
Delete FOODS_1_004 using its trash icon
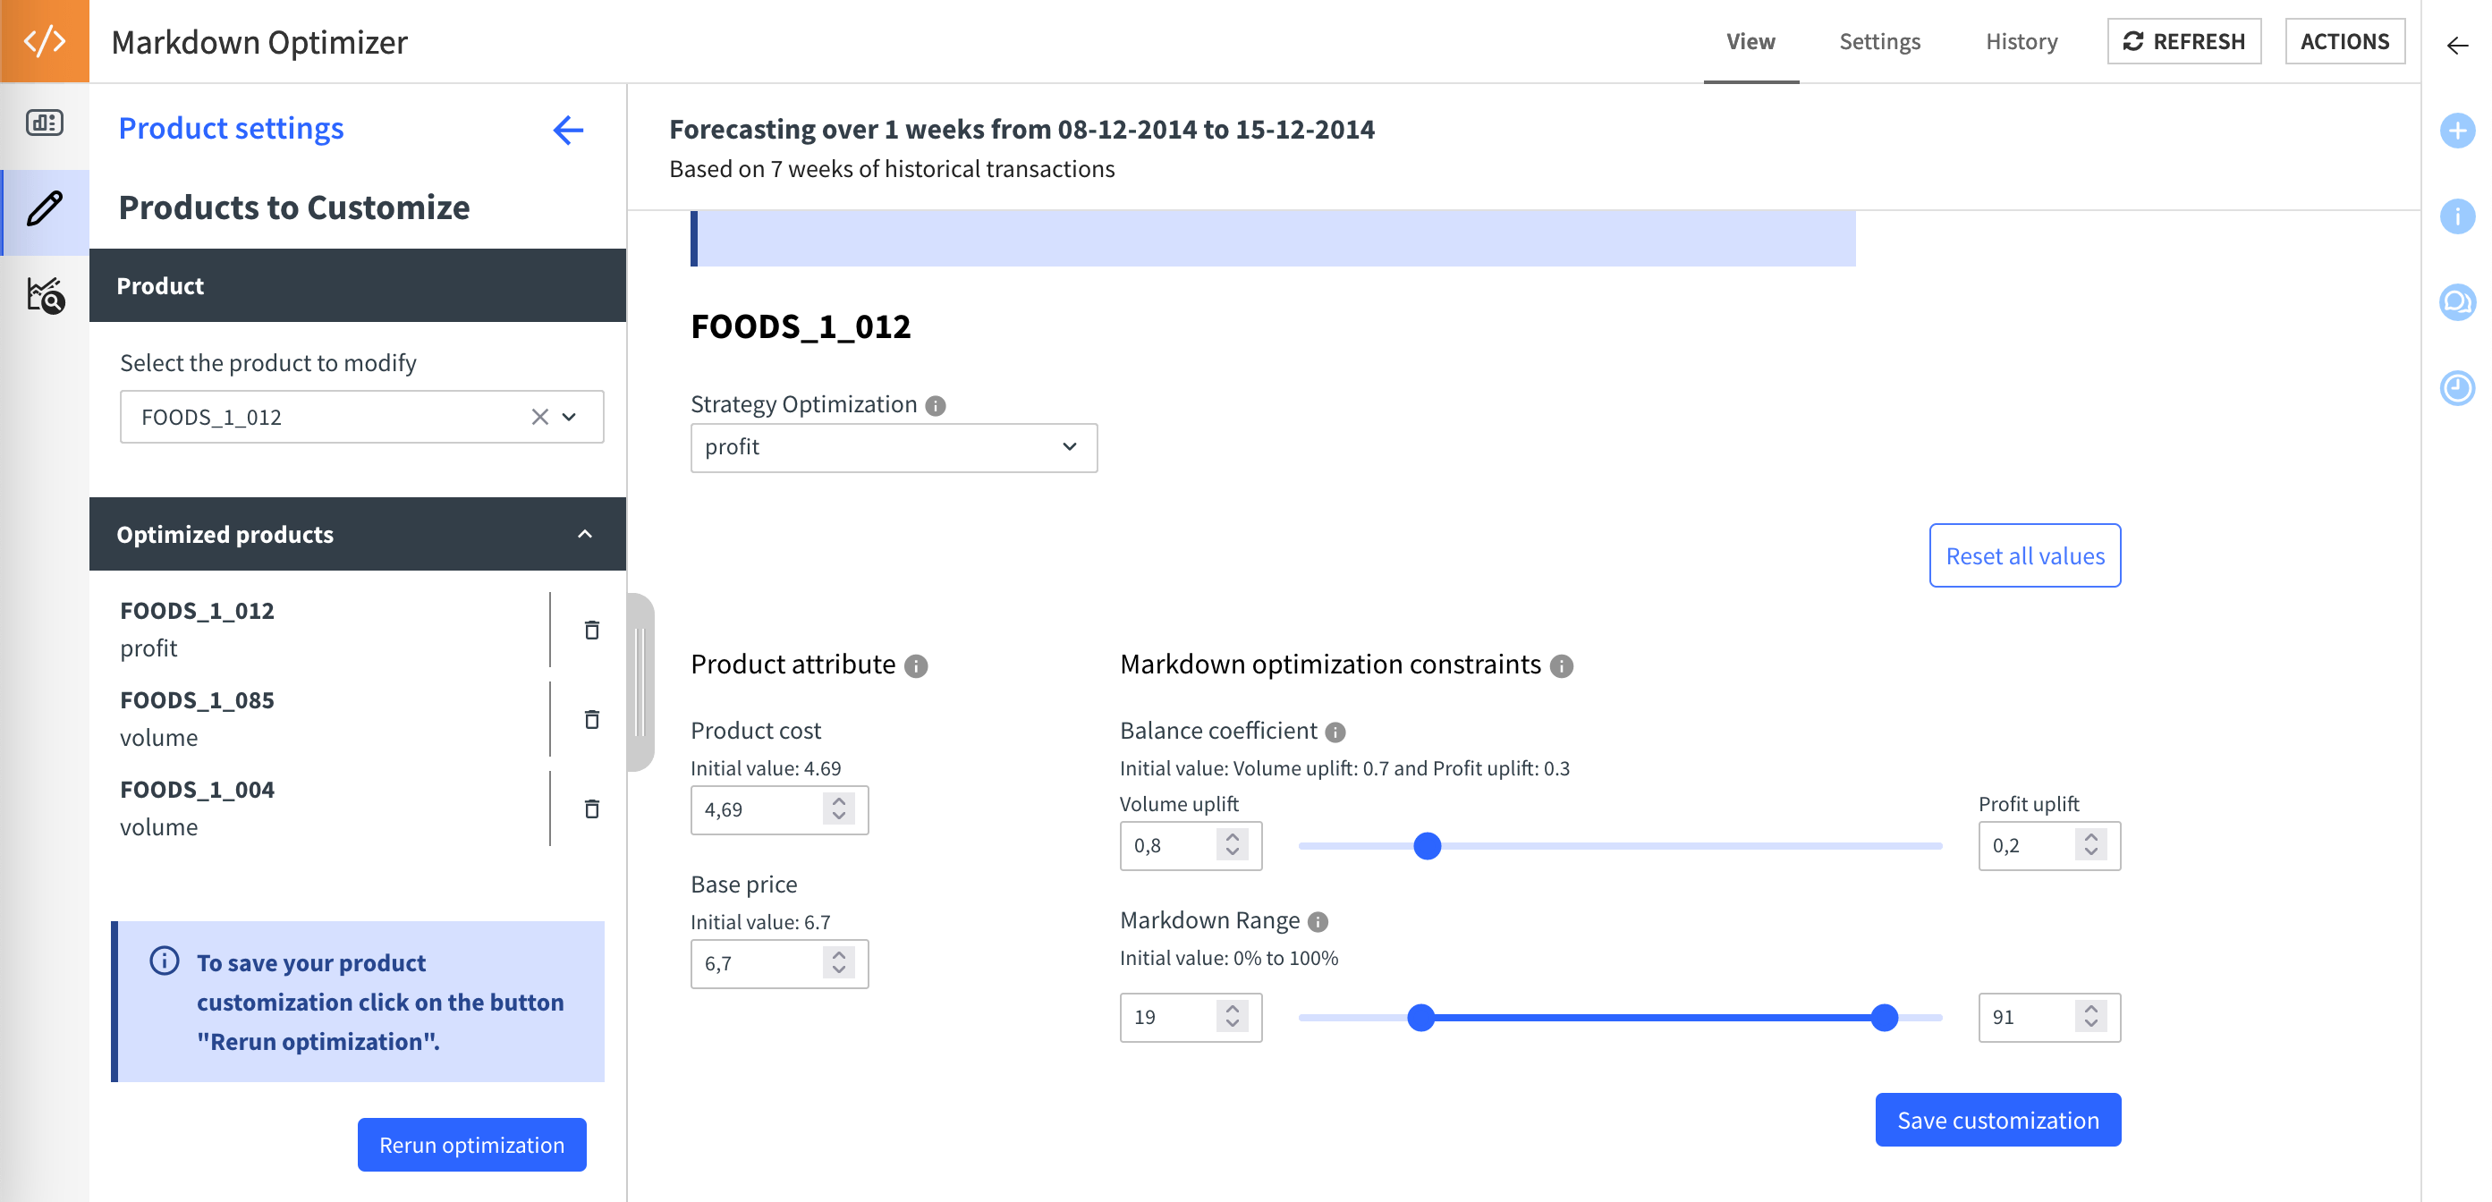pos(592,808)
